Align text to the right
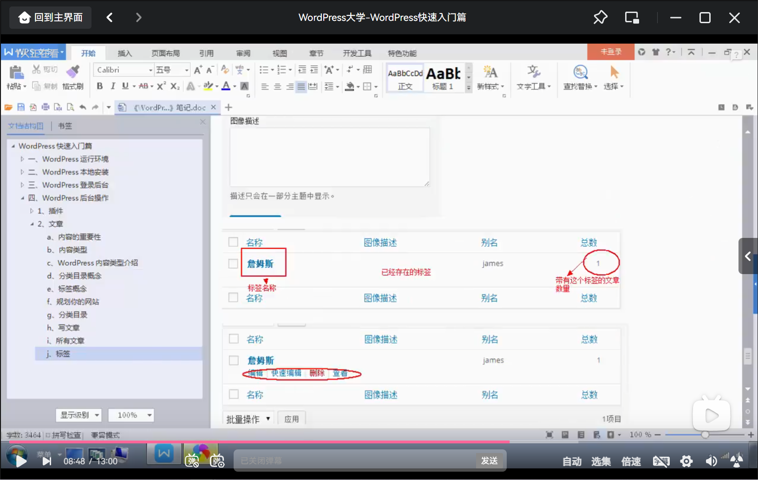Viewport: 758px width, 480px height. 289,87
